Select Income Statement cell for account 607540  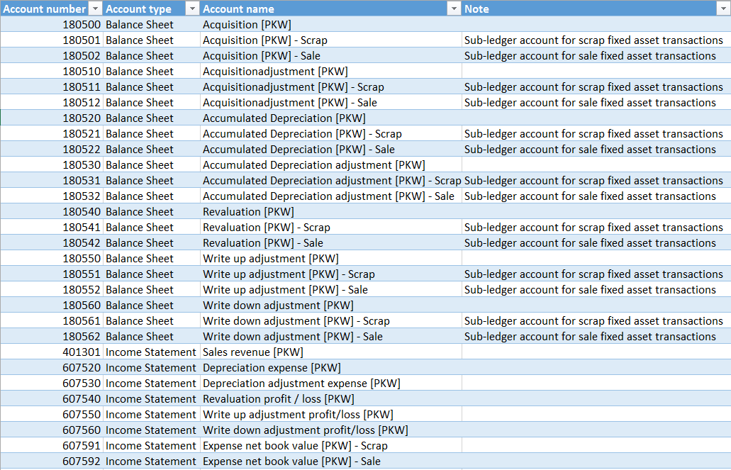pyautogui.click(x=151, y=399)
